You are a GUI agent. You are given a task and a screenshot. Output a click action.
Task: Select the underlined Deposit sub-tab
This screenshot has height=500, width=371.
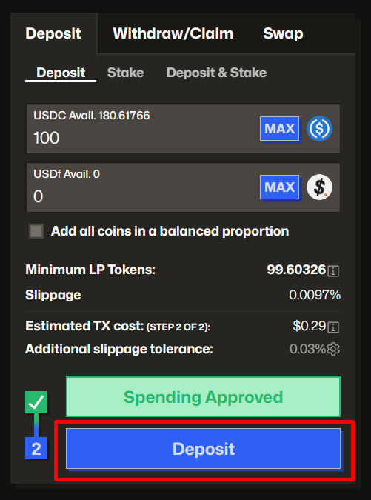61,73
